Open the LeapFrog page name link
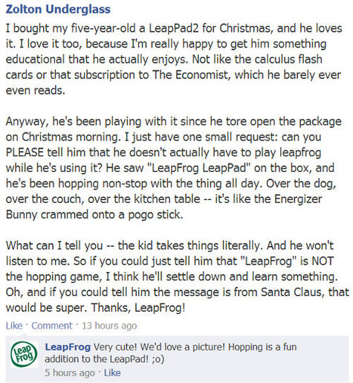 point(68,347)
